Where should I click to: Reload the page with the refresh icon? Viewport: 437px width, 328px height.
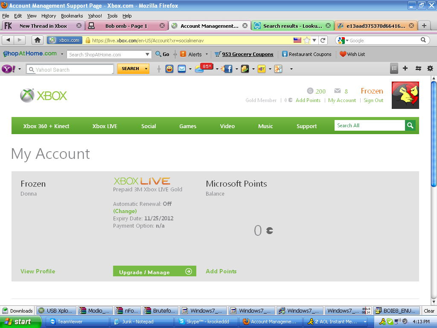323,40
